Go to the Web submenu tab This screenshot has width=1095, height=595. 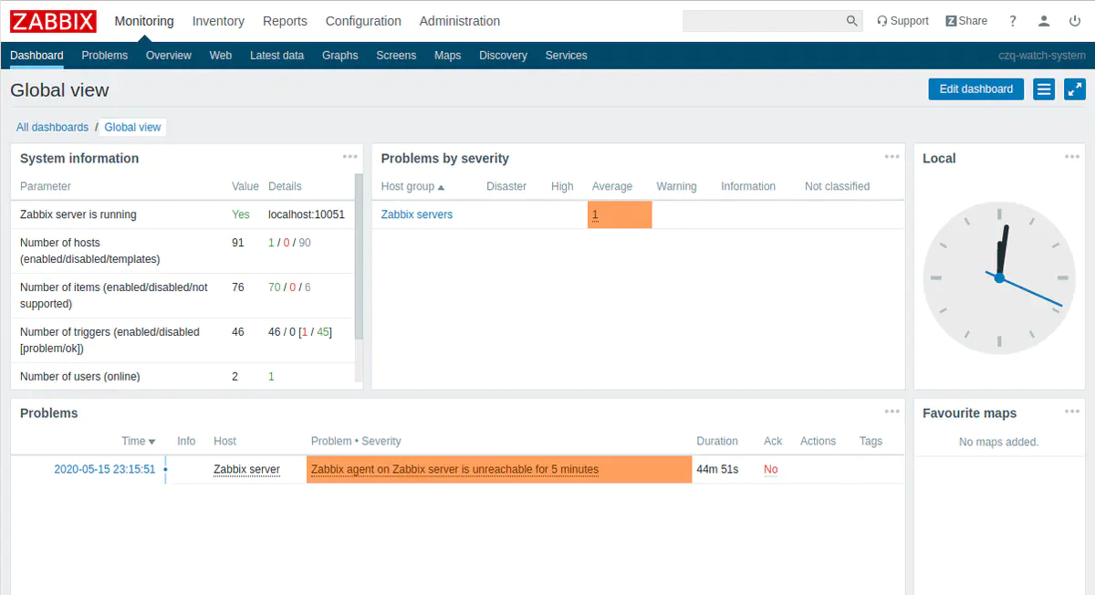pyautogui.click(x=221, y=56)
